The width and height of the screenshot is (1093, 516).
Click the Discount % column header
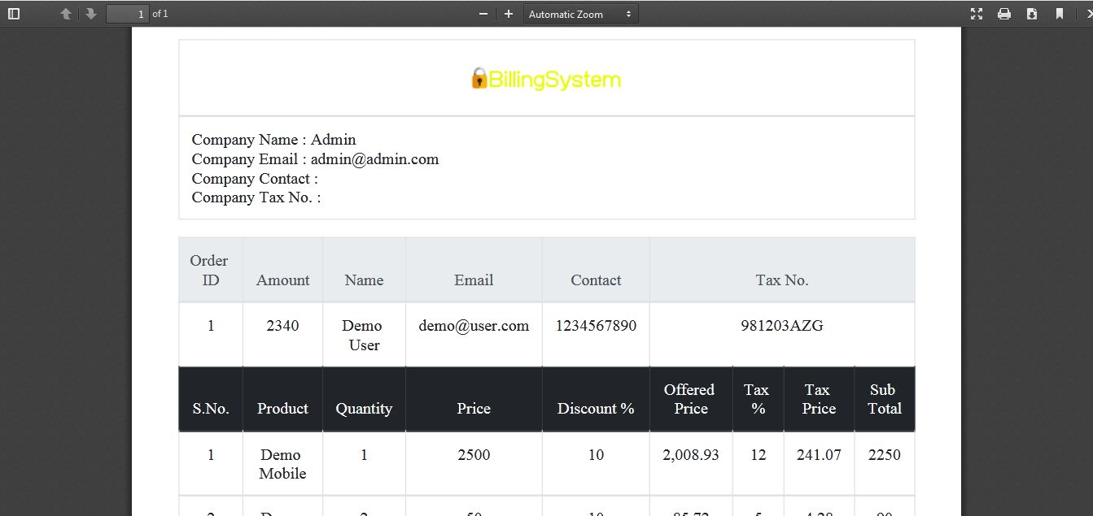pyautogui.click(x=596, y=409)
